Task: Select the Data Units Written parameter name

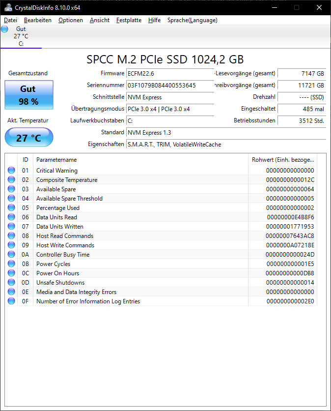Action: click(60, 227)
